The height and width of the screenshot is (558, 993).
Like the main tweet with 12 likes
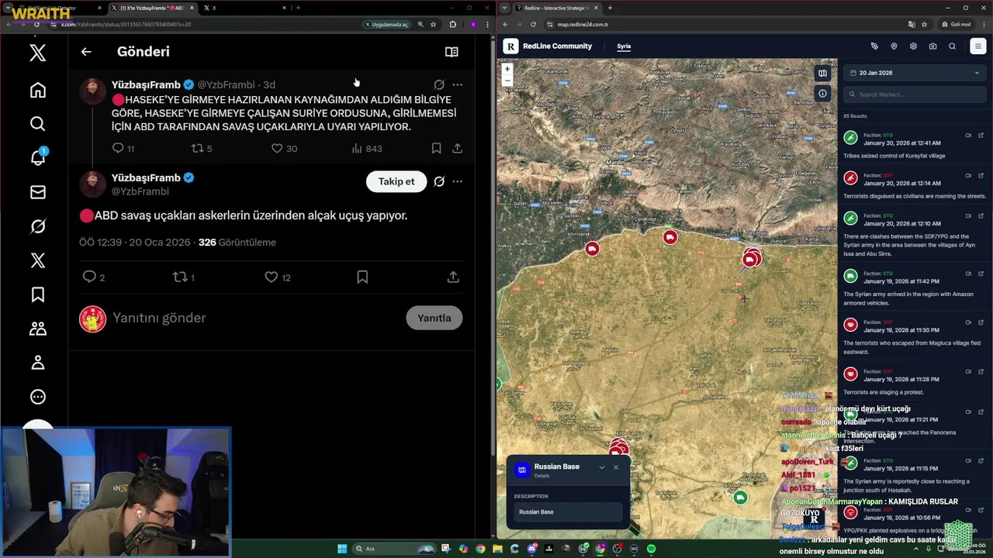[x=272, y=277]
